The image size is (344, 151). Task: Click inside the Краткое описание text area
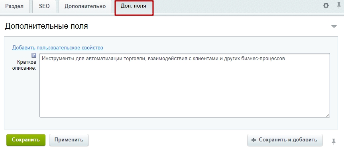tap(185, 85)
